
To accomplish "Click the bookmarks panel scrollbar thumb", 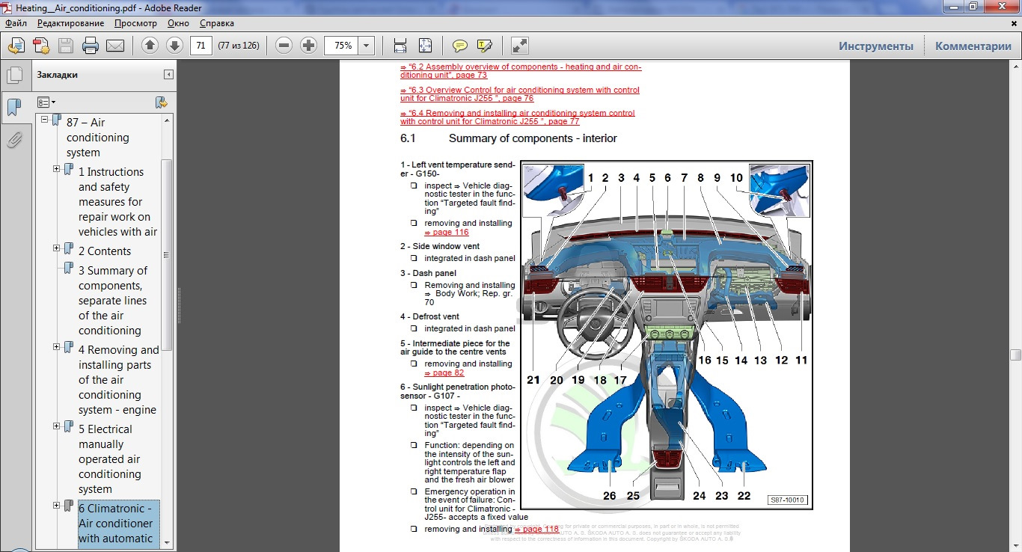I will coord(168,254).
